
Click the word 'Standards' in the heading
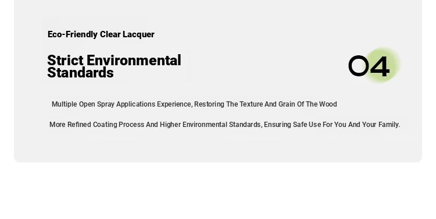[x=80, y=73]
